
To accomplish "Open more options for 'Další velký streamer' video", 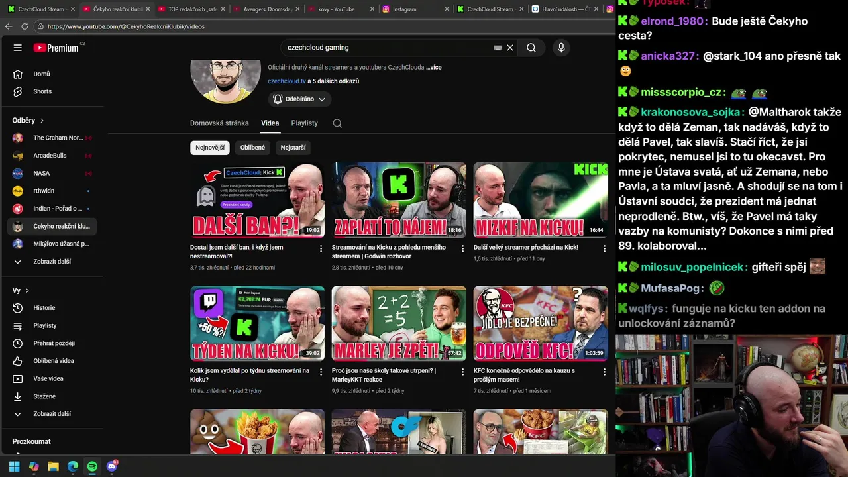I will coord(604,248).
